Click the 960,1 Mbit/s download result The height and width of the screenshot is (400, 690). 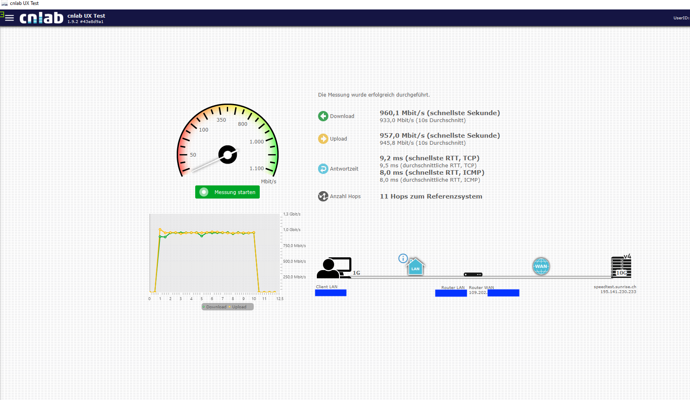pos(439,113)
